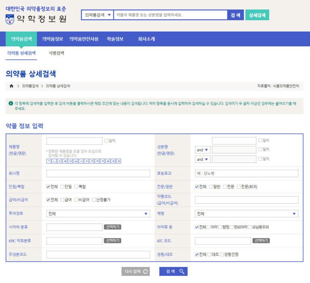Click the blue 검색 button in header

tap(235, 15)
